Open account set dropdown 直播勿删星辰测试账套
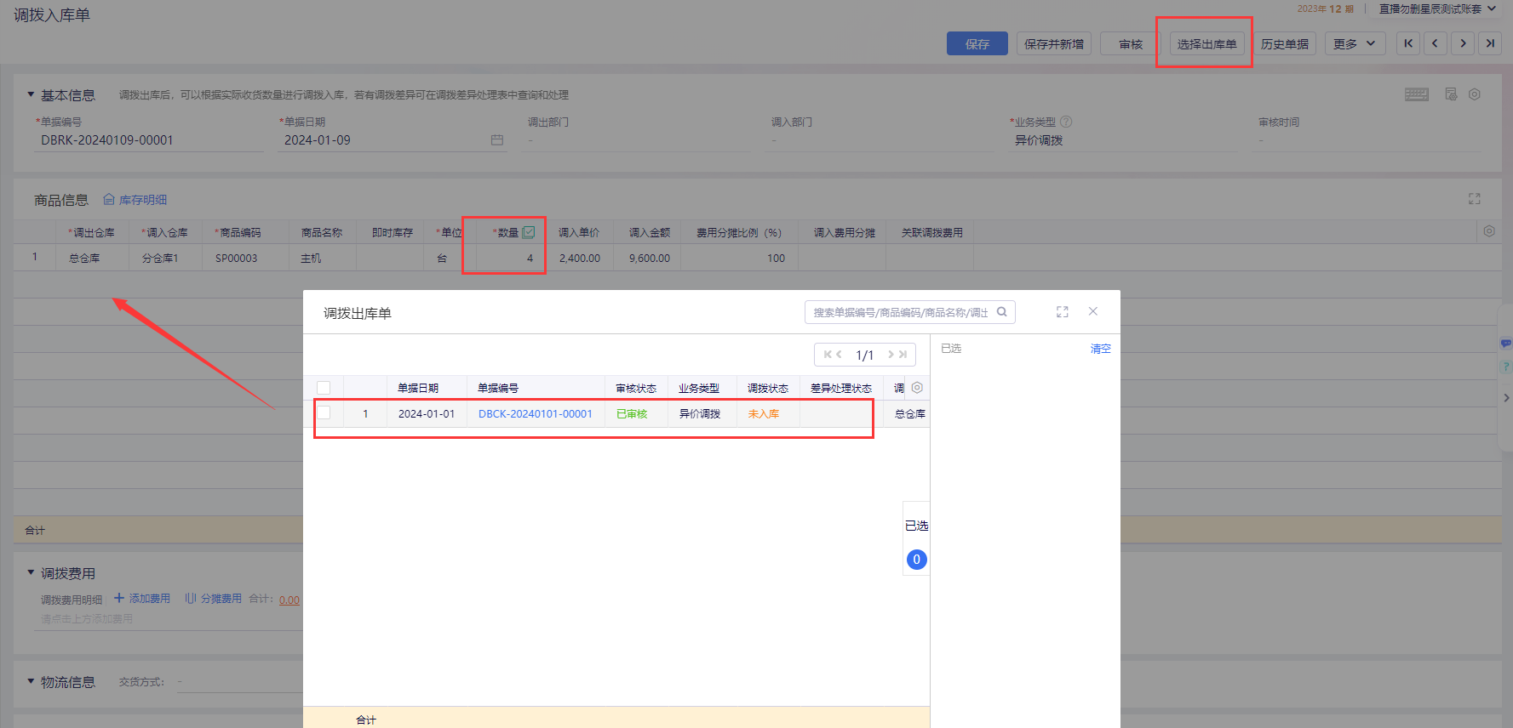 (1437, 9)
